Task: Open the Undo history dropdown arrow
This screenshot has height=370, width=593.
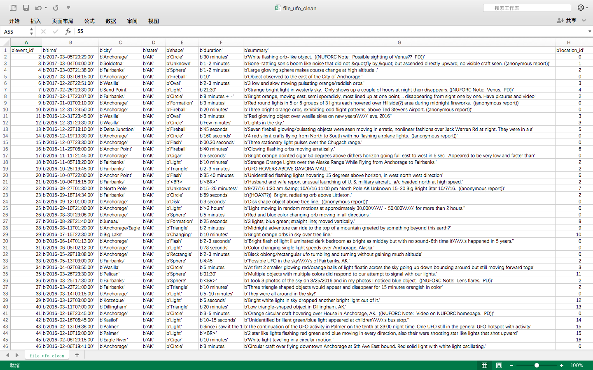Action: [46, 8]
